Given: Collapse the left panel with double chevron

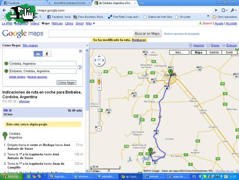Looking at the screenshot, I should 87,45.
